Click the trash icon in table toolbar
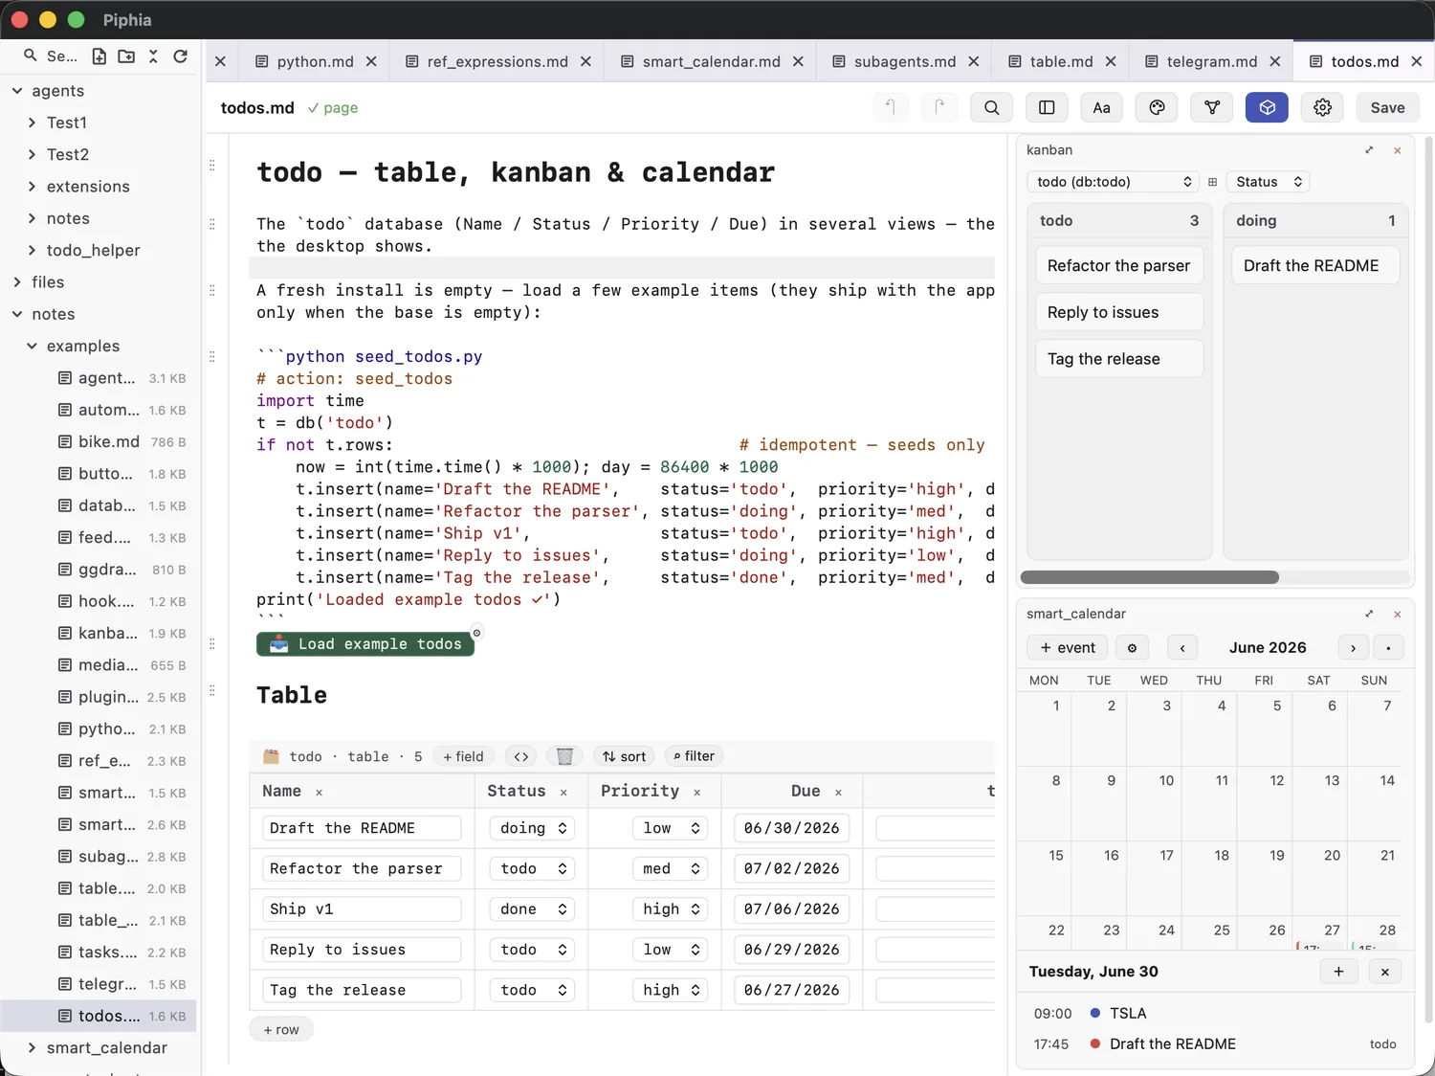1435x1076 pixels. tap(564, 756)
